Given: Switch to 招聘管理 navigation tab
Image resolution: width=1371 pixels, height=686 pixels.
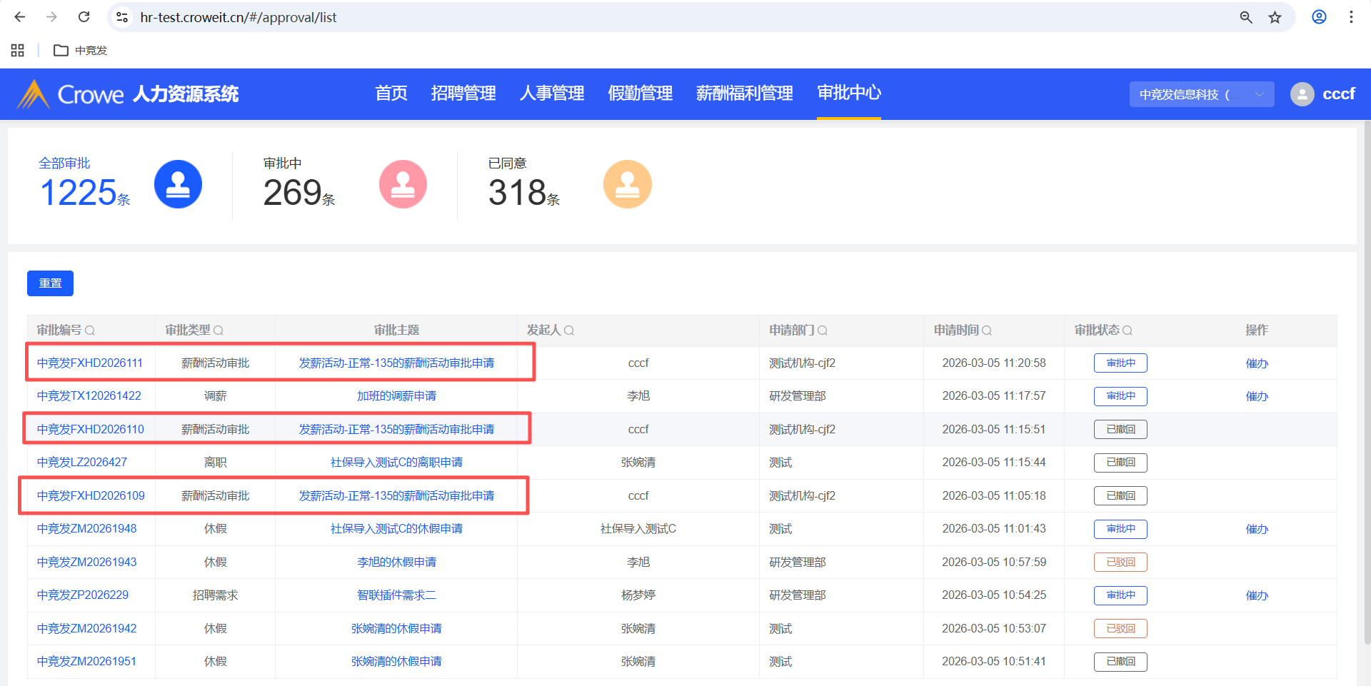Looking at the screenshot, I should 463,94.
